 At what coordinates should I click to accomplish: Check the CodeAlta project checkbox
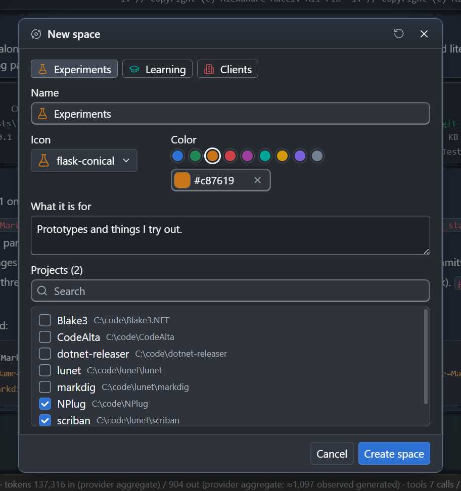45,337
